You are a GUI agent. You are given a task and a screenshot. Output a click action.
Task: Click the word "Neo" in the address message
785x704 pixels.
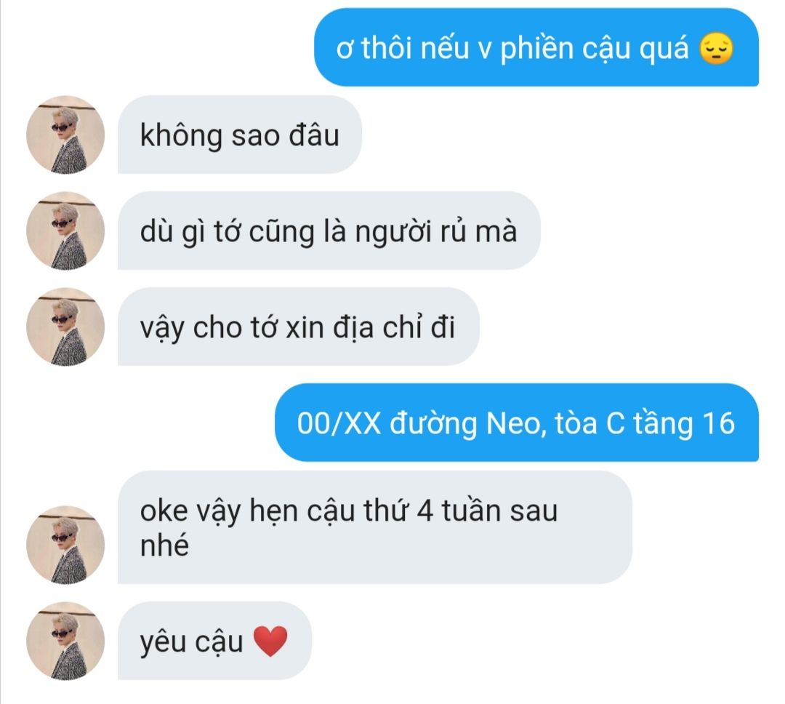(515, 423)
